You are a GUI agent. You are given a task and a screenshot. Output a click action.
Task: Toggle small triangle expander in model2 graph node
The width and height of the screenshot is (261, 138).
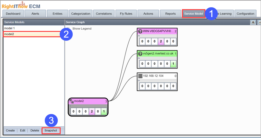point(70,105)
